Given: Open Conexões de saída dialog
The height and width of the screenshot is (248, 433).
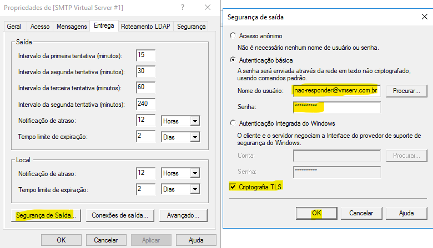Looking at the screenshot, I should coord(120,215).
